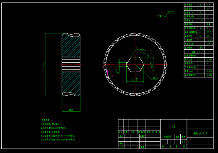This screenshot has height=153, width=218.
Task: Select the 7.9 module value in top table row
Action: click(x=208, y=5)
